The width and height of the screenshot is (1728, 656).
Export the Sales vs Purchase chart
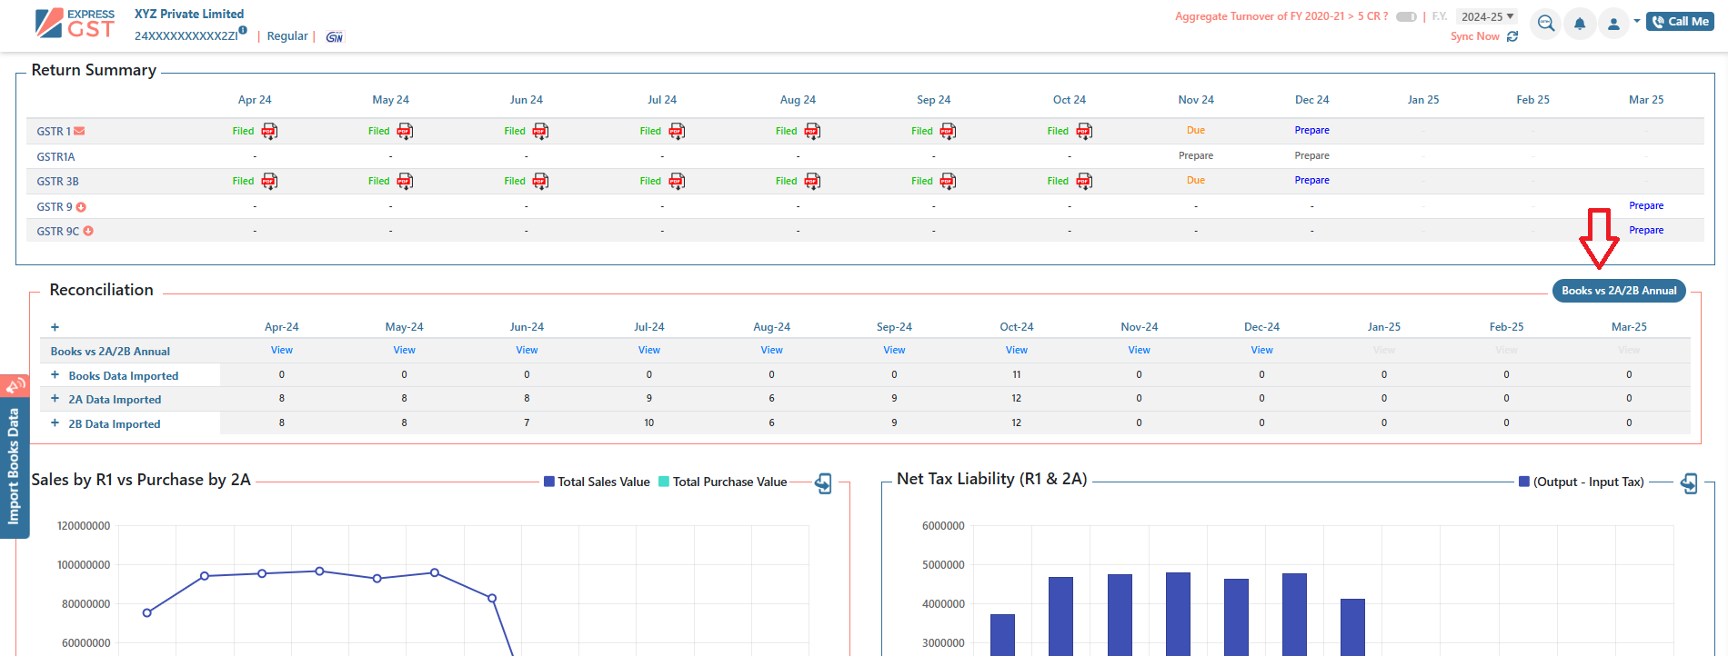pyautogui.click(x=823, y=483)
